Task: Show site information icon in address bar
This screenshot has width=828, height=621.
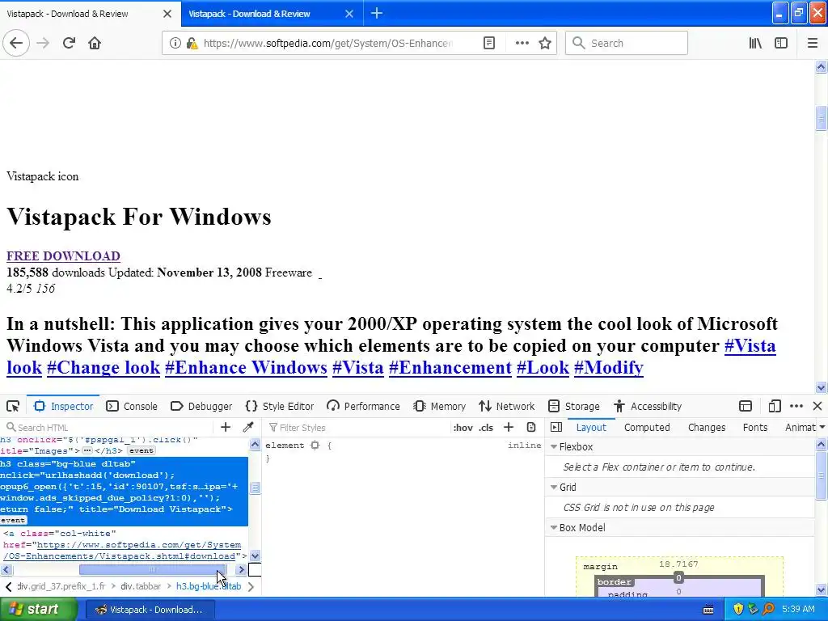Action: pyautogui.click(x=175, y=43)
